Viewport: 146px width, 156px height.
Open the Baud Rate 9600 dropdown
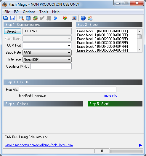[x=47, y=52]
